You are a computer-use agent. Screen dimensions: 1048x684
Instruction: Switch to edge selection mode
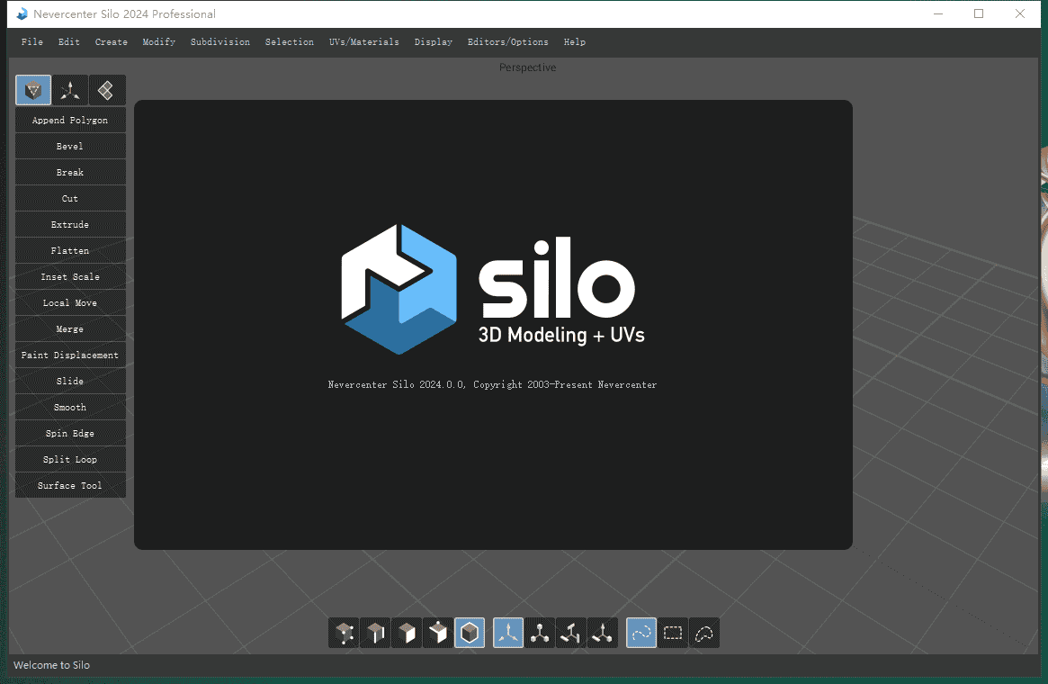click(x=375, y=634)
